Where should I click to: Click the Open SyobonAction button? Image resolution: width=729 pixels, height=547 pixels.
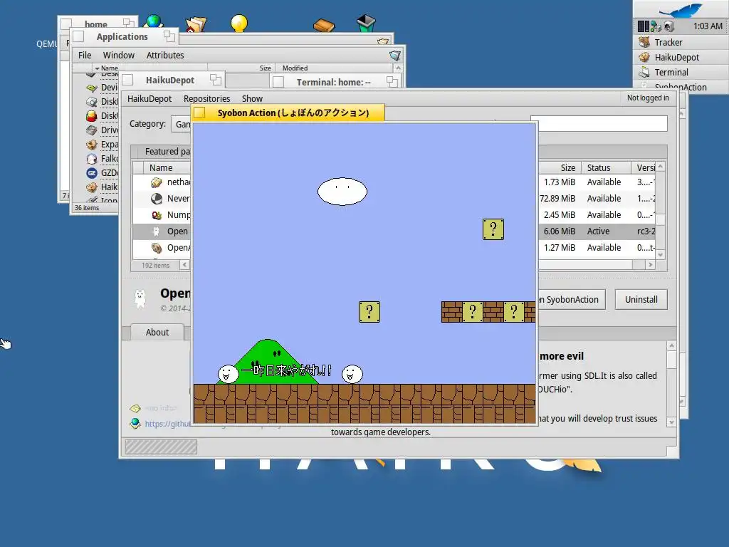click(x=572, y=300)
